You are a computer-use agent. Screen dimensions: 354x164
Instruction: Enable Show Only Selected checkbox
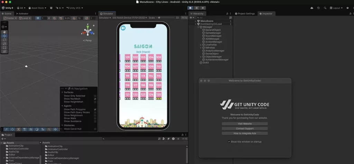point(95,96)
